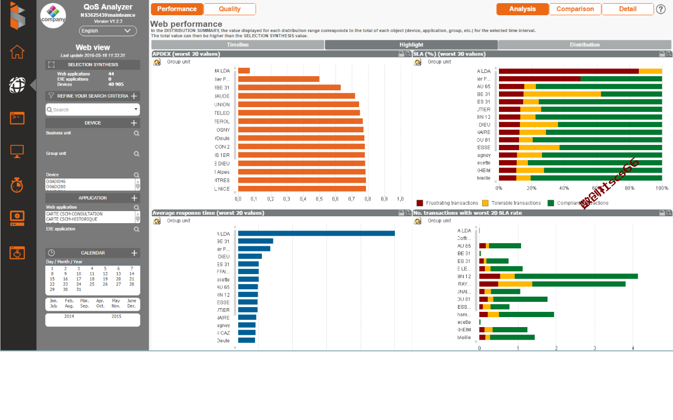Screen dimensions: 673x420
Task: Open the stopwatch timer sidebar icon
Action: (17, 185)
